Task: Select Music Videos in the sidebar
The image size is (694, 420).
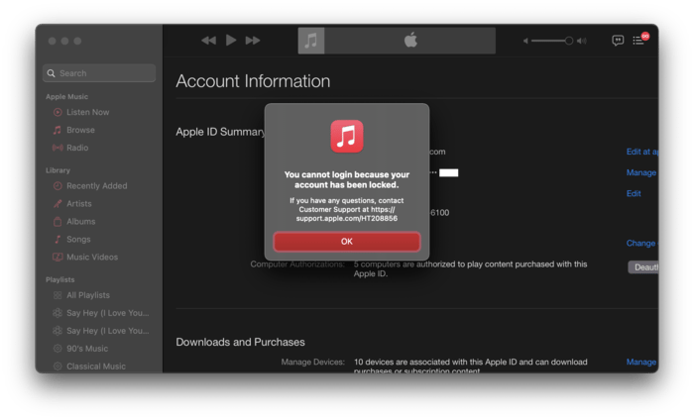Action: (x=91, y=258)
